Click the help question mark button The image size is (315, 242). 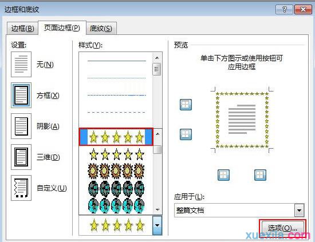(284, 9)
